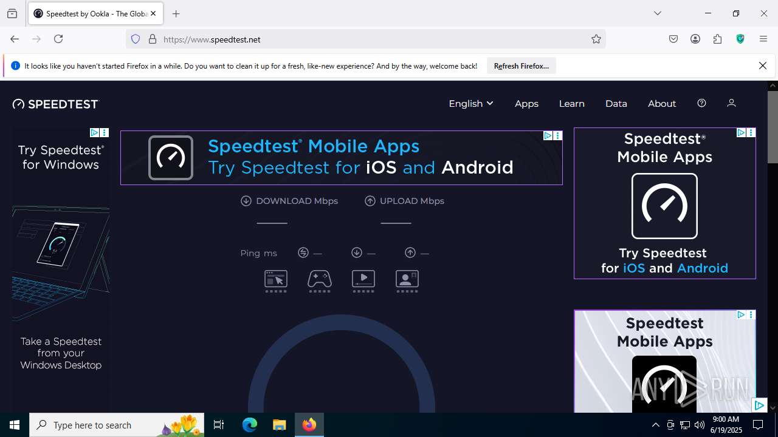Click the Refresh Firefox button

click(x=521, y=66)
